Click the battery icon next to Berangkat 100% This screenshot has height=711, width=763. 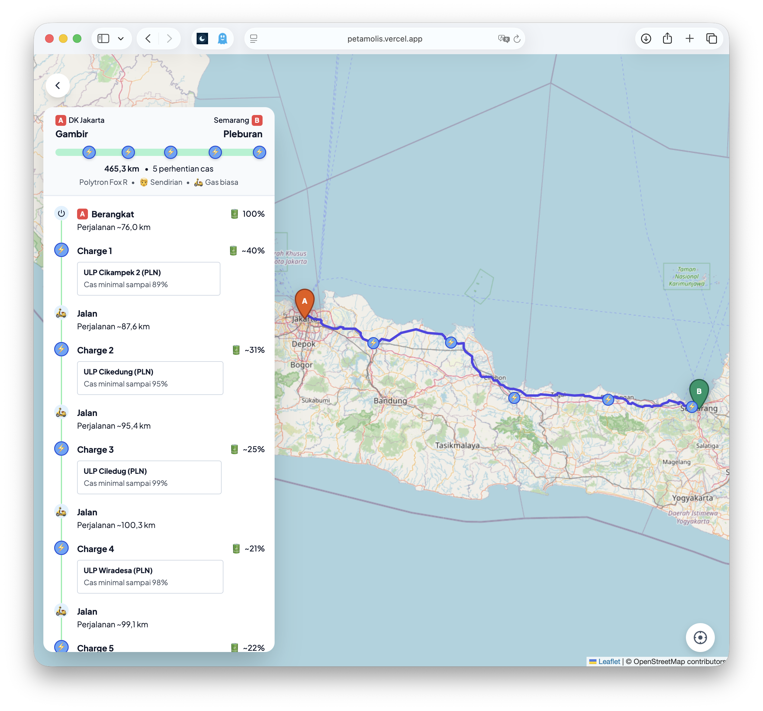coord(235,214)
